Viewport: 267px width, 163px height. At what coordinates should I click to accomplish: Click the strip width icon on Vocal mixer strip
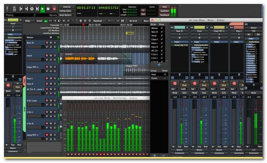click(192, 28)
